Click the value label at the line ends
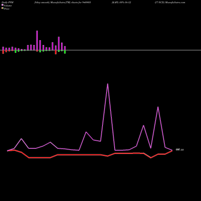 click(x=180, y=150)
